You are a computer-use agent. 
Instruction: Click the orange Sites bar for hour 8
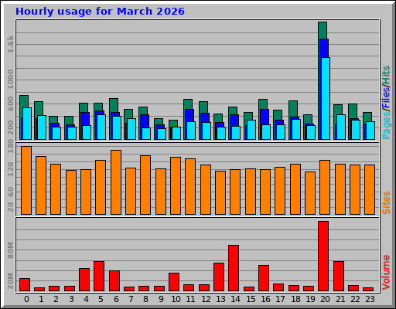pos(145,185)
